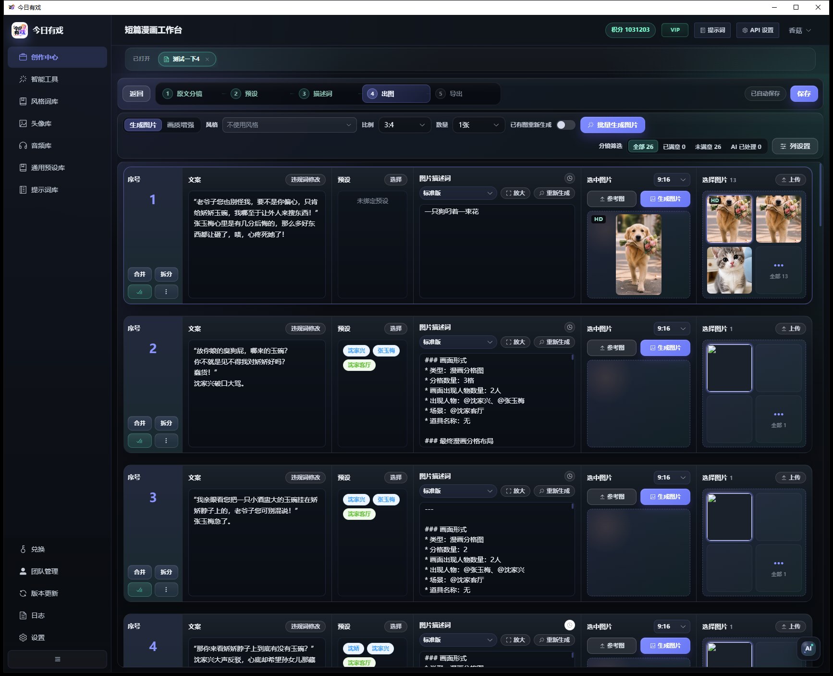The height and width of the screenshot is (676, 833).
Task: Open 音频库 headphone sidebar item
Action: (x=57, y=146)
